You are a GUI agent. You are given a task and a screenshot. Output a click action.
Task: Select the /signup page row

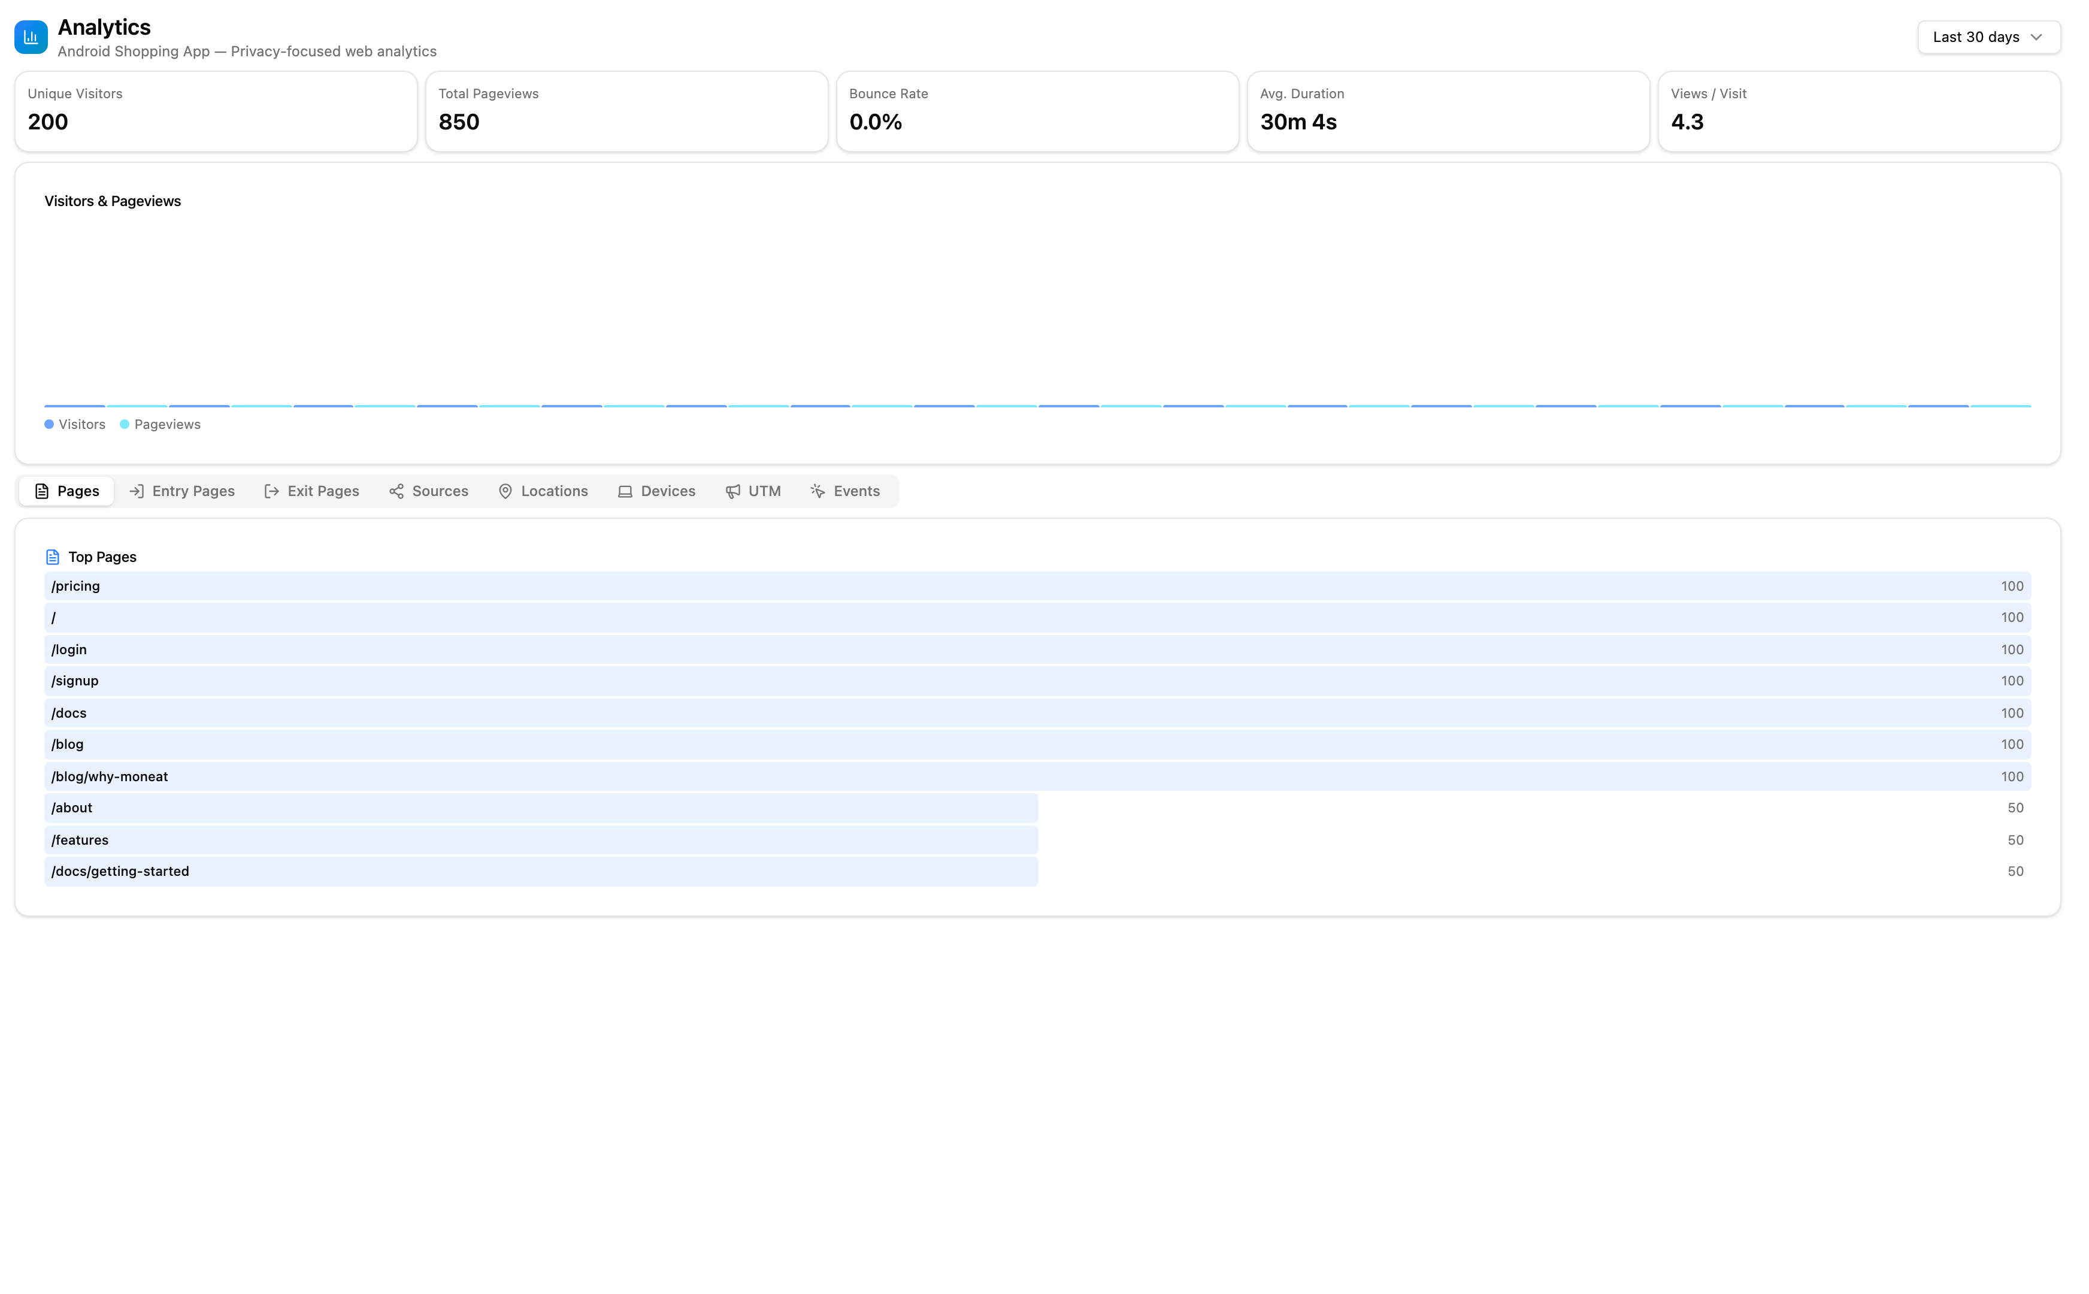1038,681
